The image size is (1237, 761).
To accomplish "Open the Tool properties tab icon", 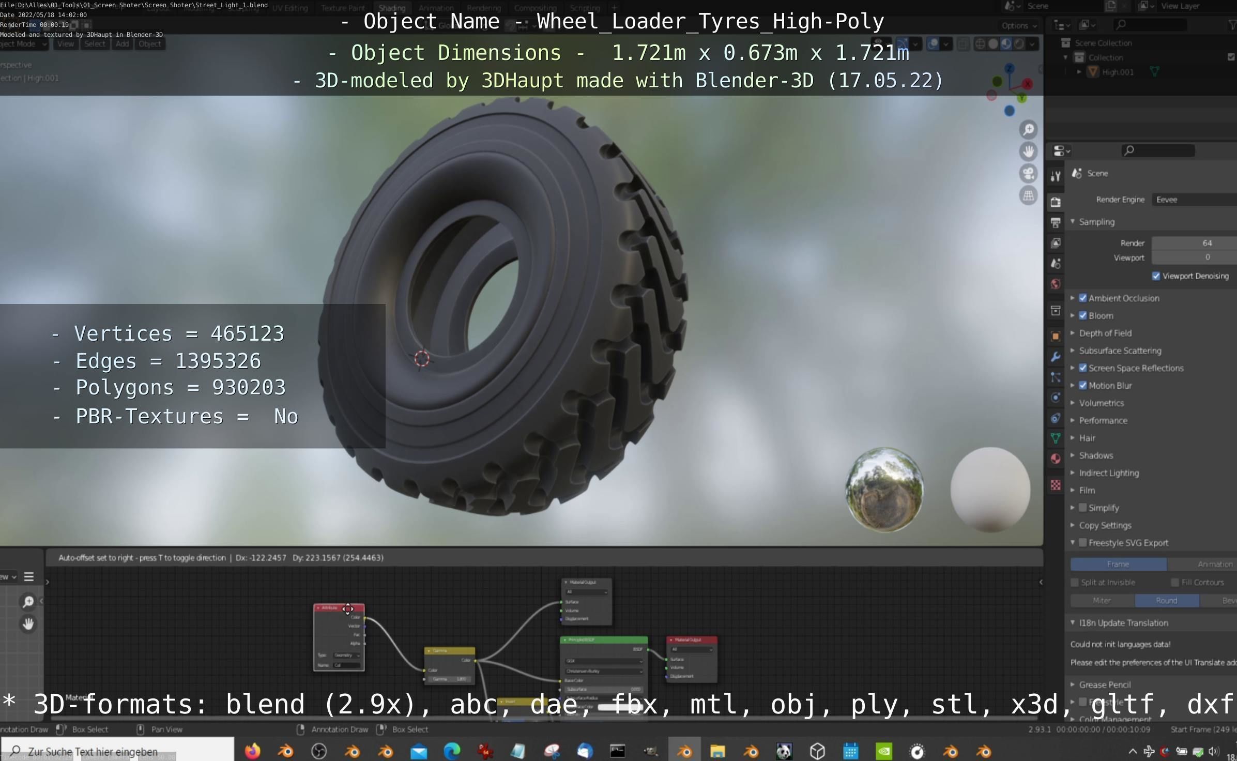I will (x=1056, y=176).
